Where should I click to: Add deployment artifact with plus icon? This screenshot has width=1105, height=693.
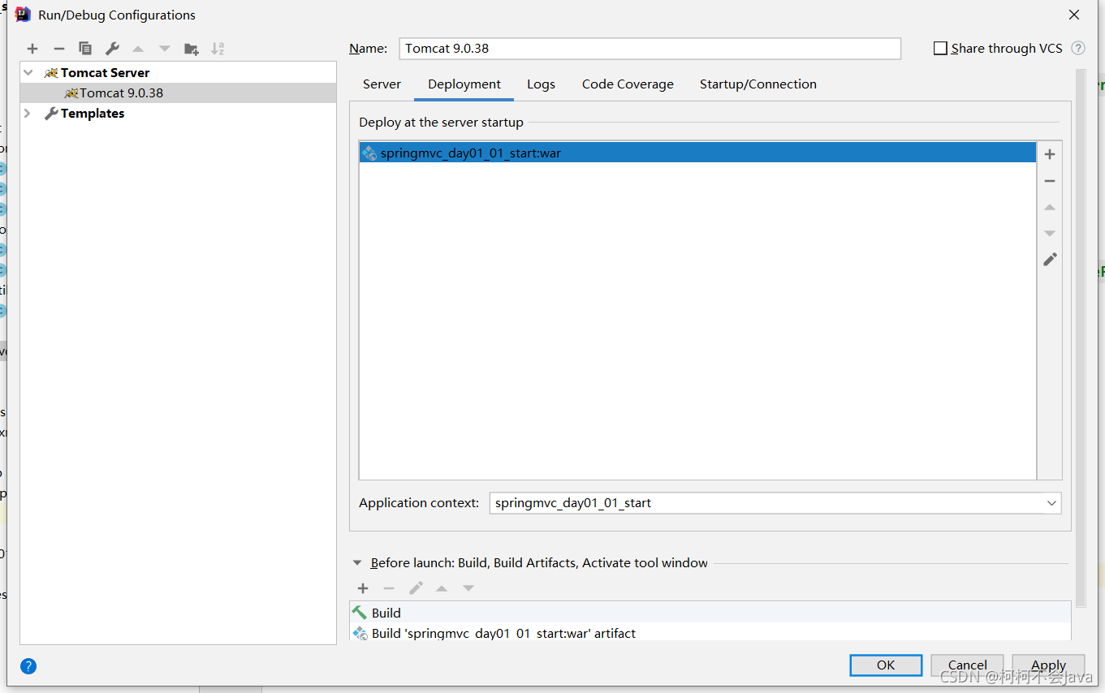[1050, 154]
